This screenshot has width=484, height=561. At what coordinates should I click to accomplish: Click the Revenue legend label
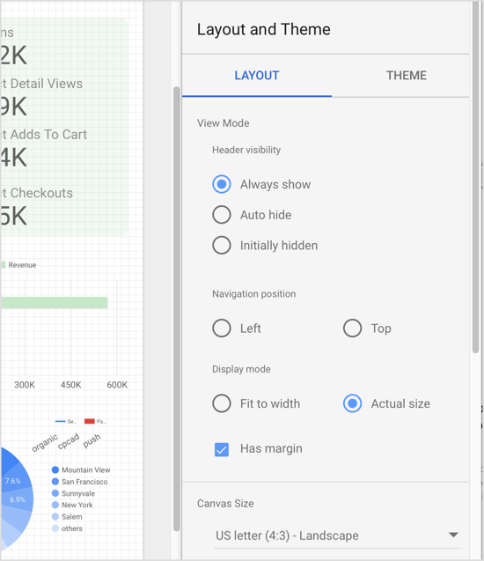pyautogui.click(x=22, y=265)
